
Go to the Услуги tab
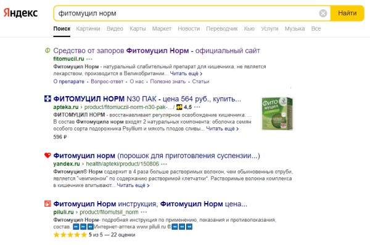point(269,29)
